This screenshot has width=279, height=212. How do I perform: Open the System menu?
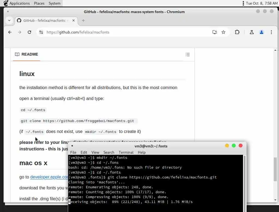54,3
